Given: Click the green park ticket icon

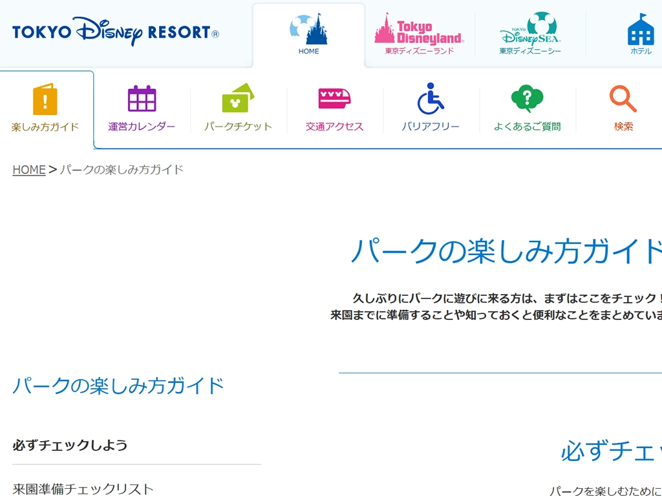Looking at the screenshot, I should (x=238, y=98).
